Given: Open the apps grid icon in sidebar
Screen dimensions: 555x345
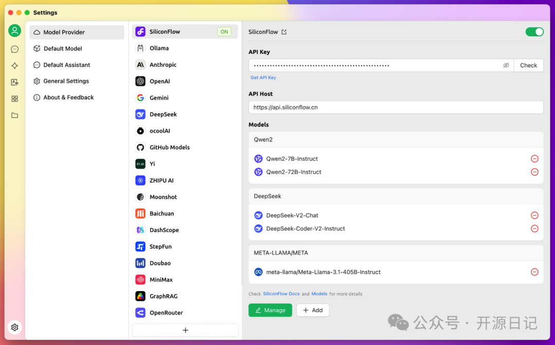Looking at the screenshot, I should tap(14, 99).
